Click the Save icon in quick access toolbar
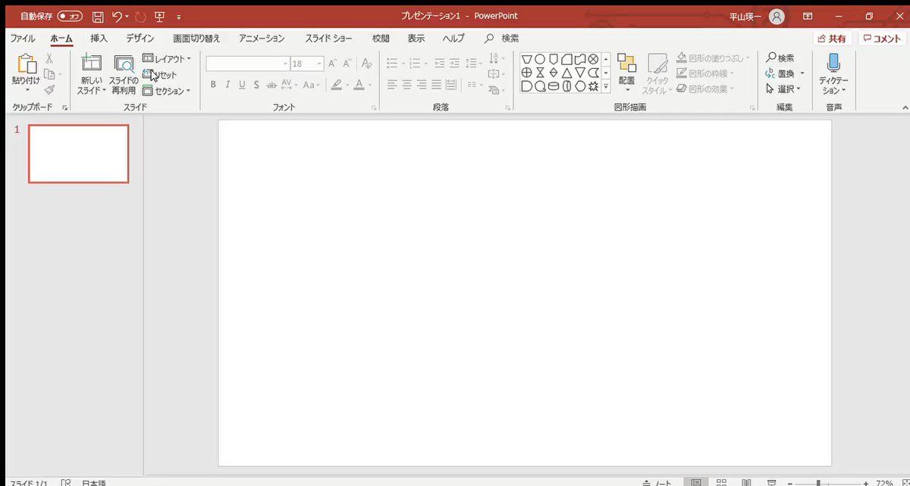This screenshot has height=486, width=910. click(x=98, y=16)
